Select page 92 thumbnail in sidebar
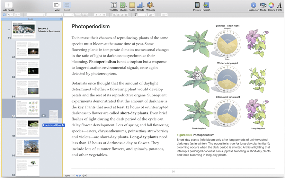The height and width of the screenshot is (178, 285). coord(28,147)
